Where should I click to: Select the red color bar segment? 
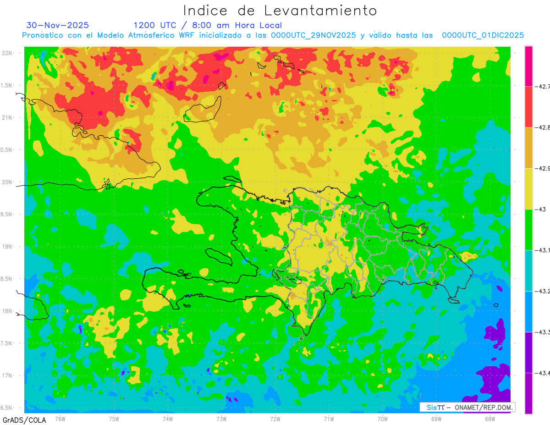(x=528, y=107)
